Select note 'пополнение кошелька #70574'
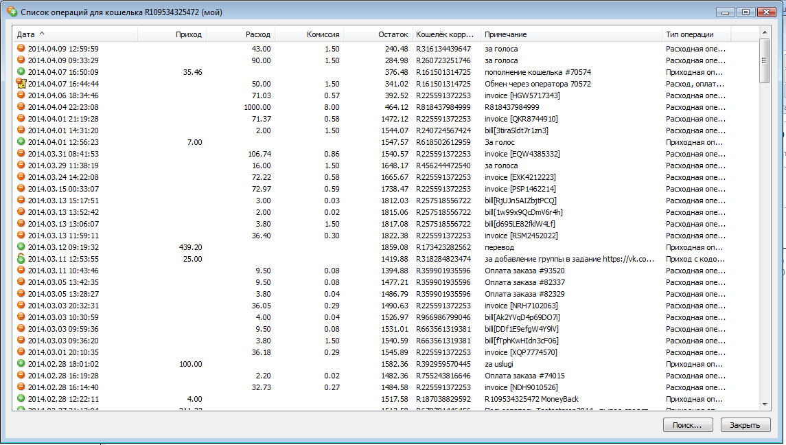The image size is (786, 445). tap(538, 72)
